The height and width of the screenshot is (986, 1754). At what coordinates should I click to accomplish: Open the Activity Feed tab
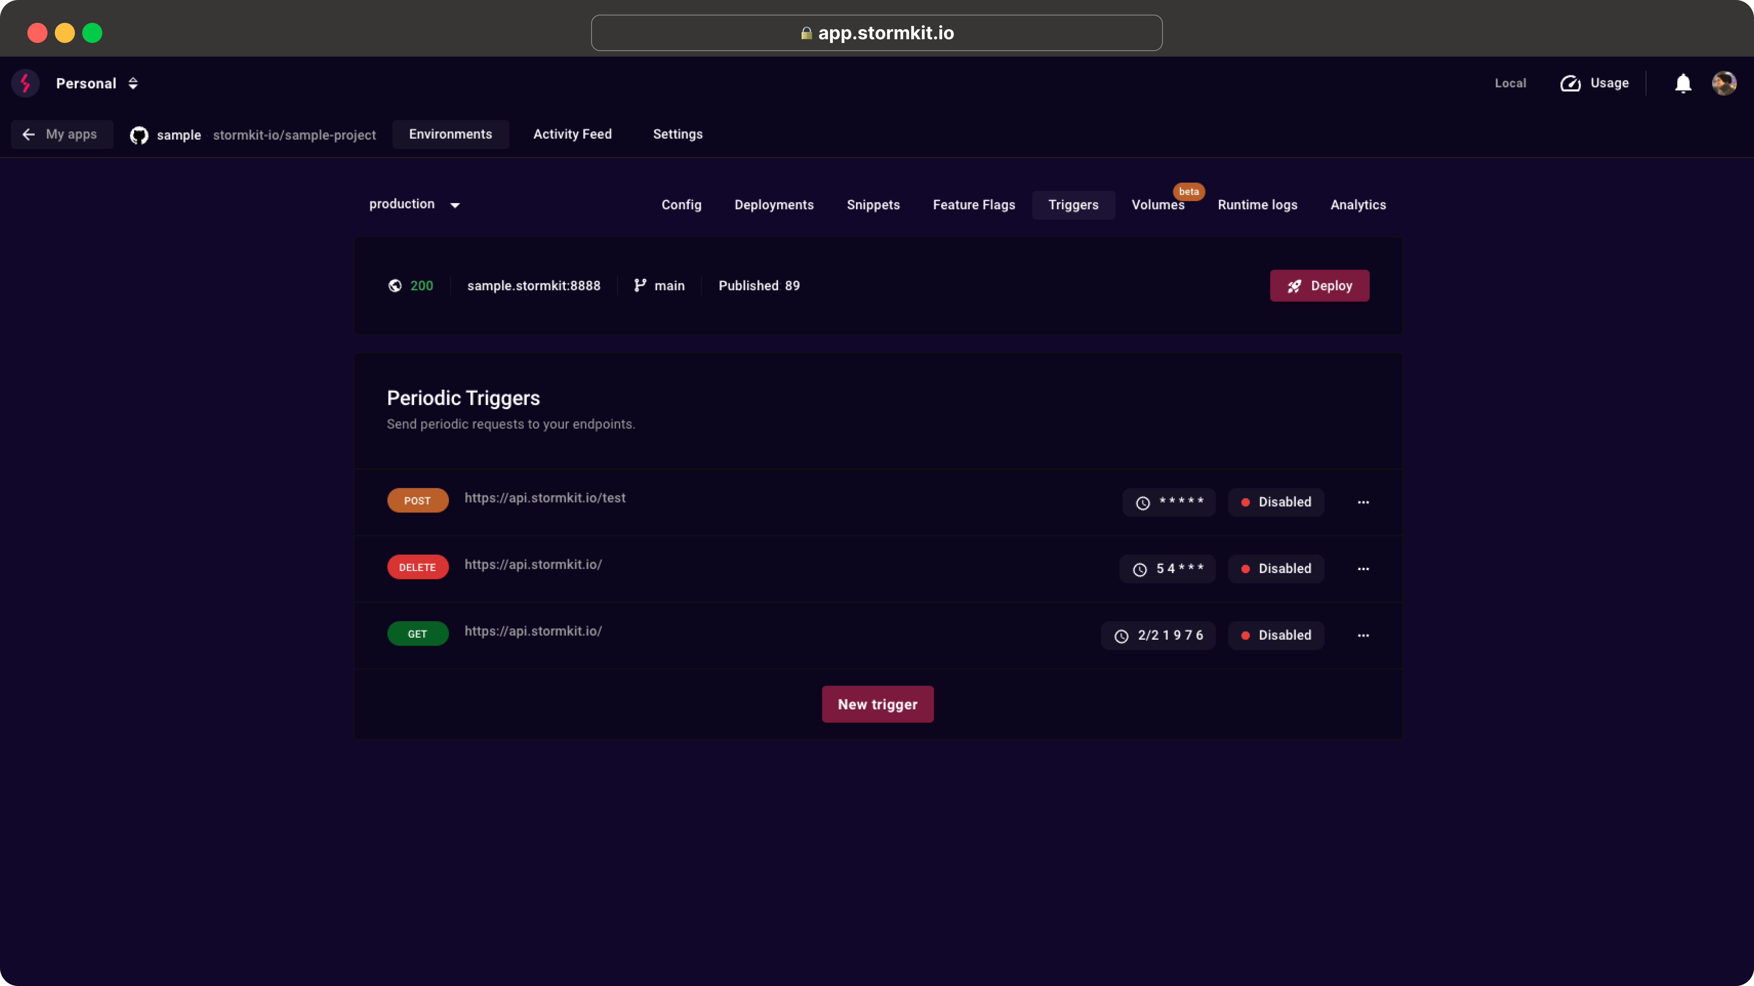point(572,134)
